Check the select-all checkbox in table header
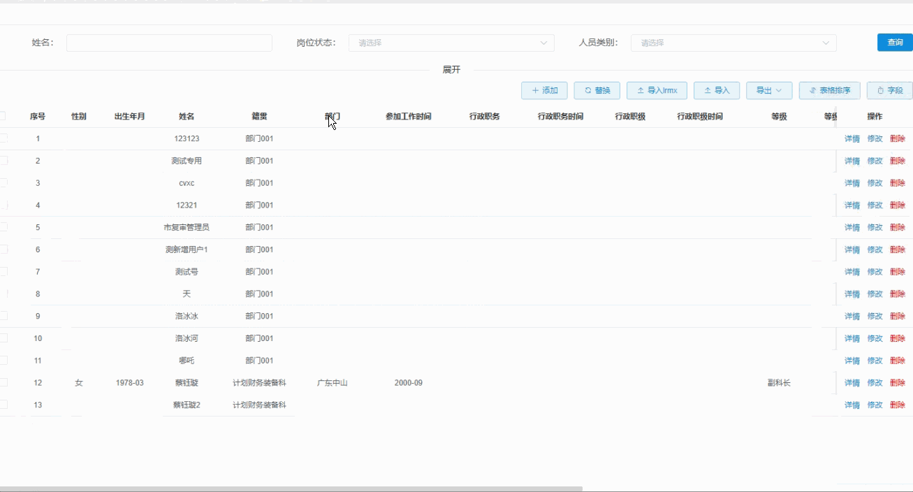 pos(3,116)
